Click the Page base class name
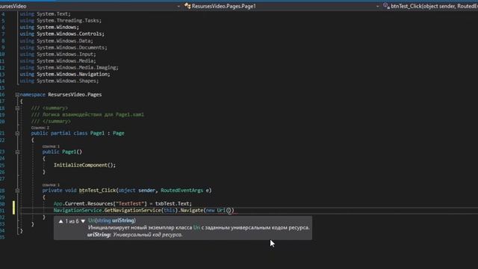The width and height of the screenshot is (478, 269). (118, 133)
